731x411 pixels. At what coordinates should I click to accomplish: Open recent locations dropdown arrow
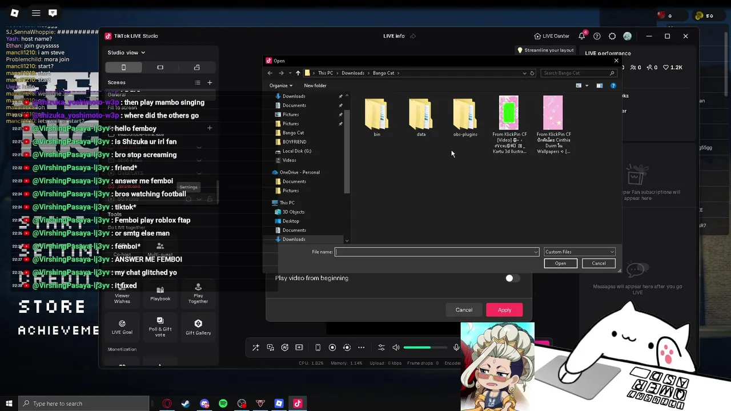pos(290,73)
